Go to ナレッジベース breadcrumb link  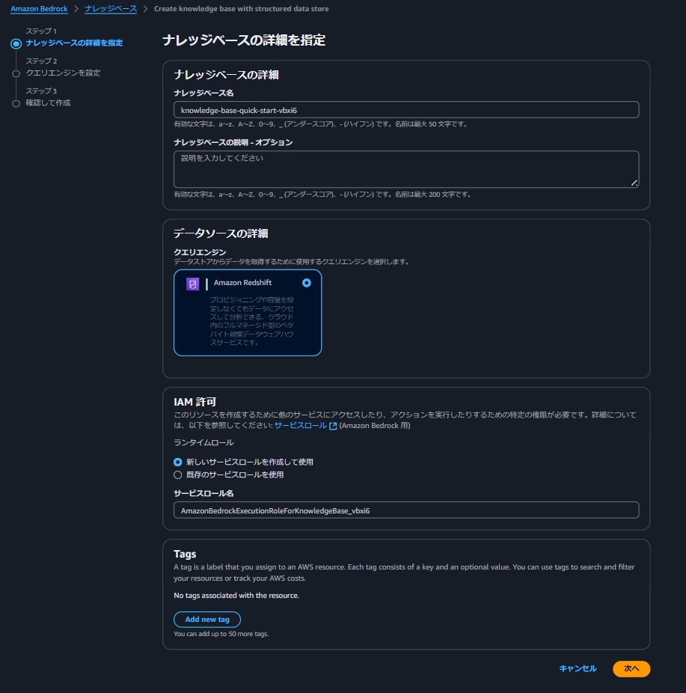point(111,9)
